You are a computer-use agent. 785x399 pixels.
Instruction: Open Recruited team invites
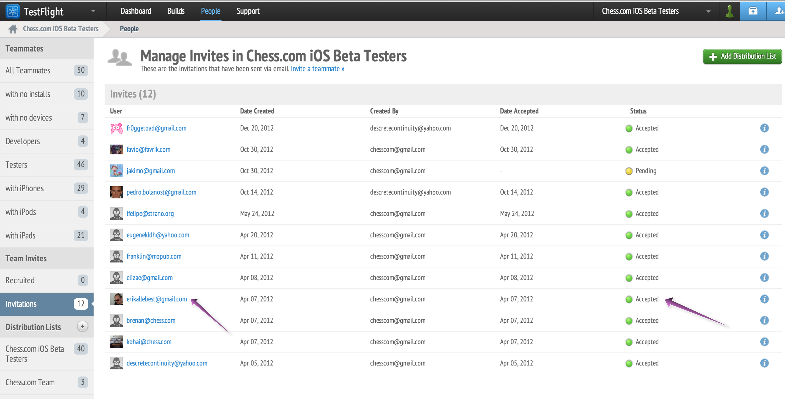[x=47, y=280]
